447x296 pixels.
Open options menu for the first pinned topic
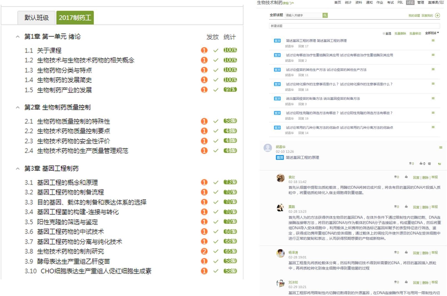click(433, 41)
